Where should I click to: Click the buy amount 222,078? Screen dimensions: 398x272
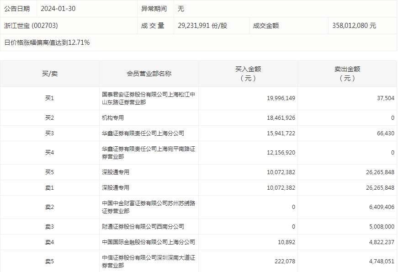[285, 261]
